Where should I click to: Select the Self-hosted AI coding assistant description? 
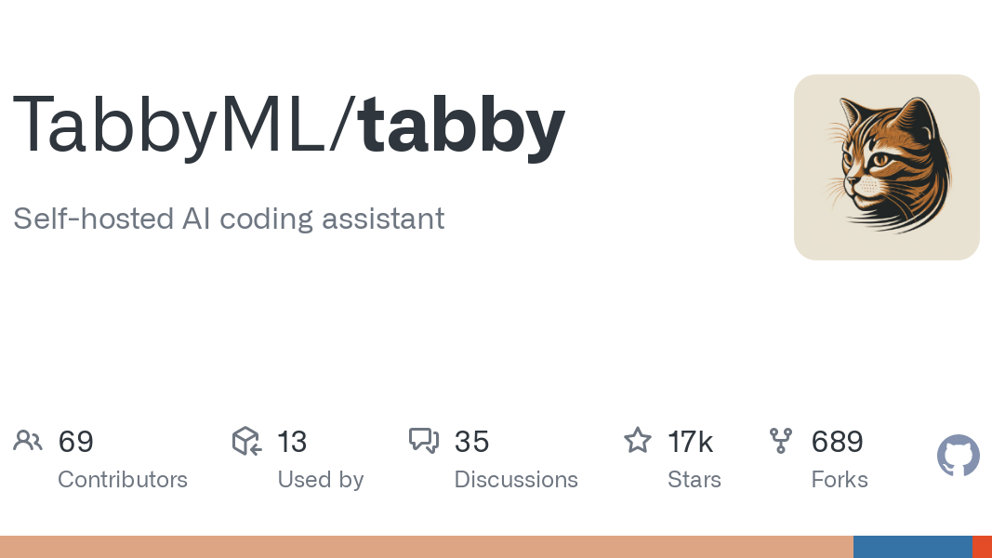click(229, 219)
